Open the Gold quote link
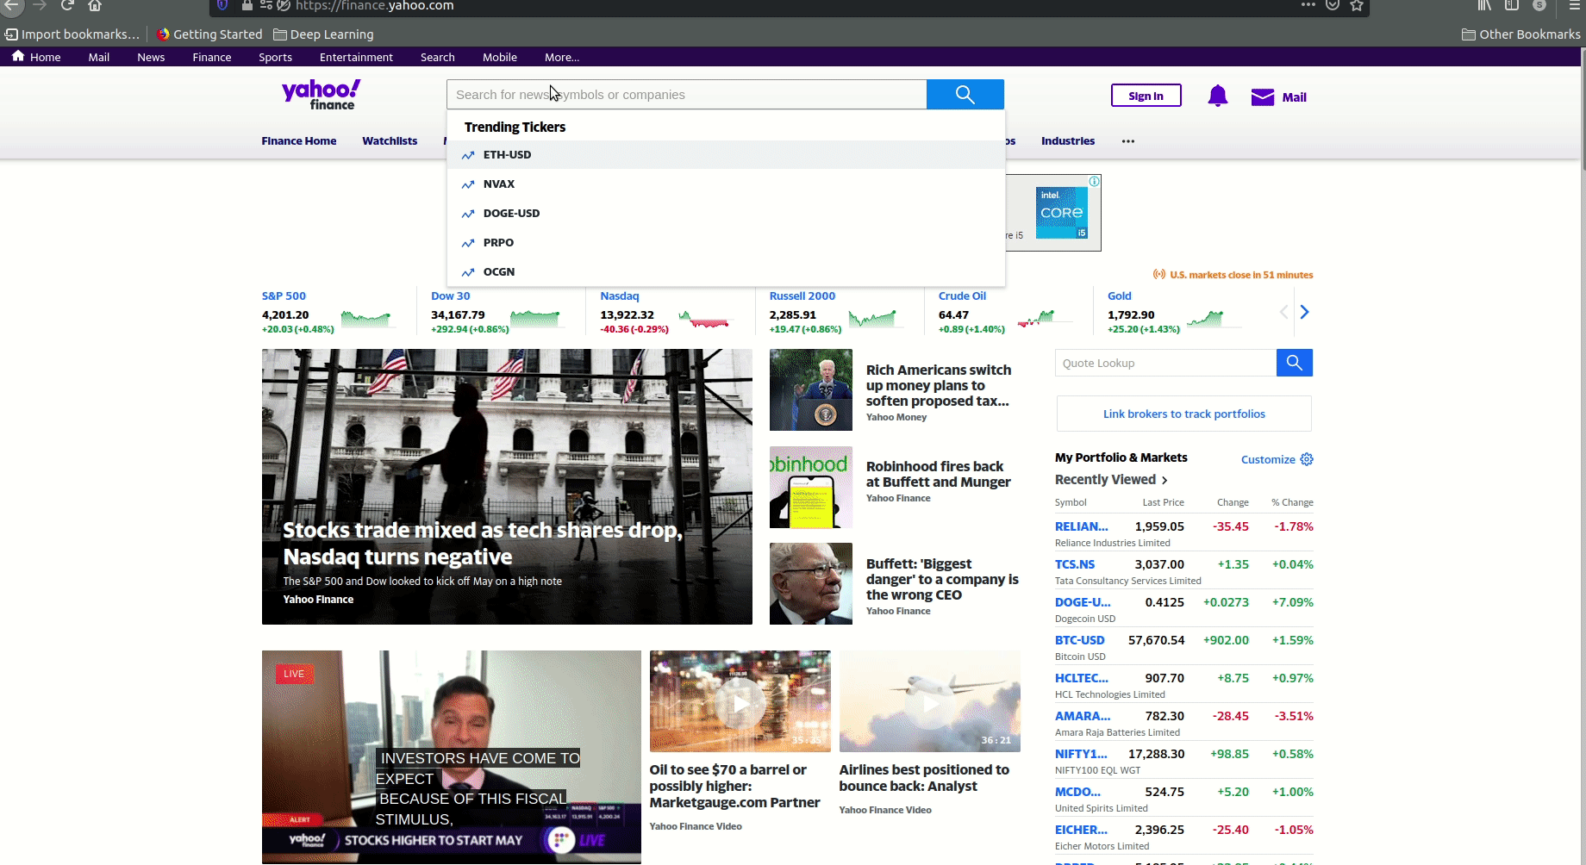Screen dimensions: 1586x865 (1120, 296)
